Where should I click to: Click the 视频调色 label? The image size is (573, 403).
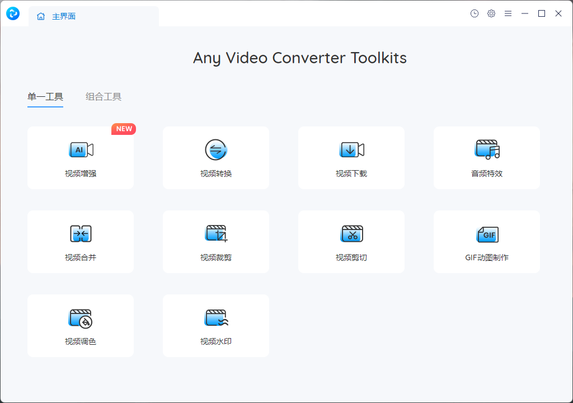tap(81, 341)
